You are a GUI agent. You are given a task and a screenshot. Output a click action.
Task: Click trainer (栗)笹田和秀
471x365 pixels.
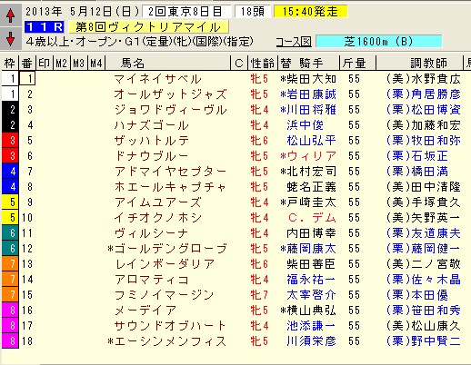tap(424, 311)
